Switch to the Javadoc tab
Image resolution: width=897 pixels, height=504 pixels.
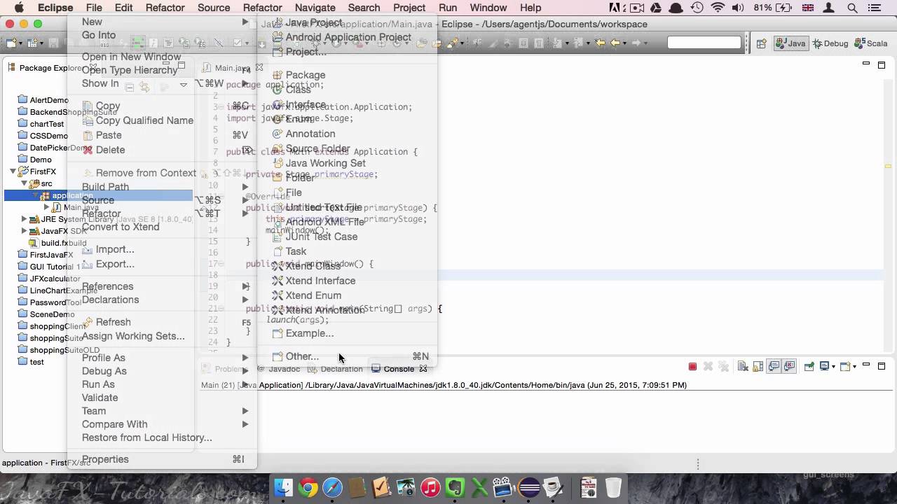tap(279, 369)
